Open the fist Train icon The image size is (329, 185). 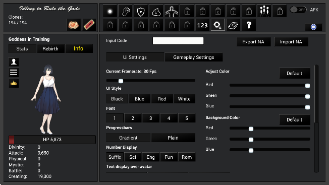point(126,11)
